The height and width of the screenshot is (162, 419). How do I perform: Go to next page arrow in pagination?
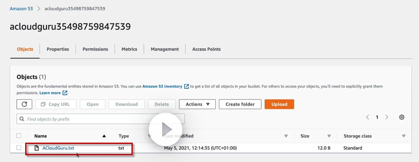tap(387, 117)
